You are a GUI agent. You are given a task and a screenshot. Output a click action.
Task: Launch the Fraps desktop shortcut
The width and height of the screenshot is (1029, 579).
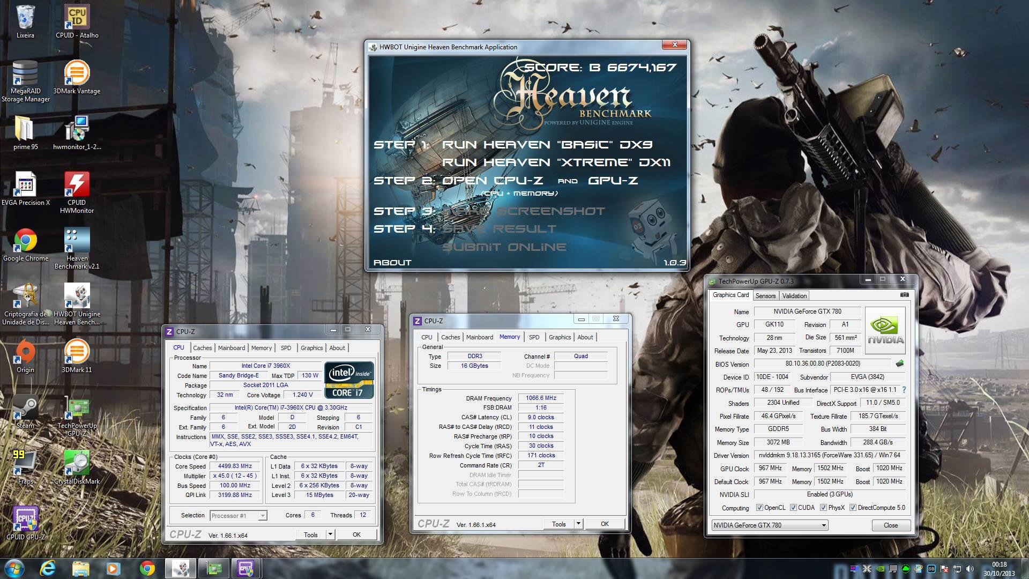coord(25,467)
